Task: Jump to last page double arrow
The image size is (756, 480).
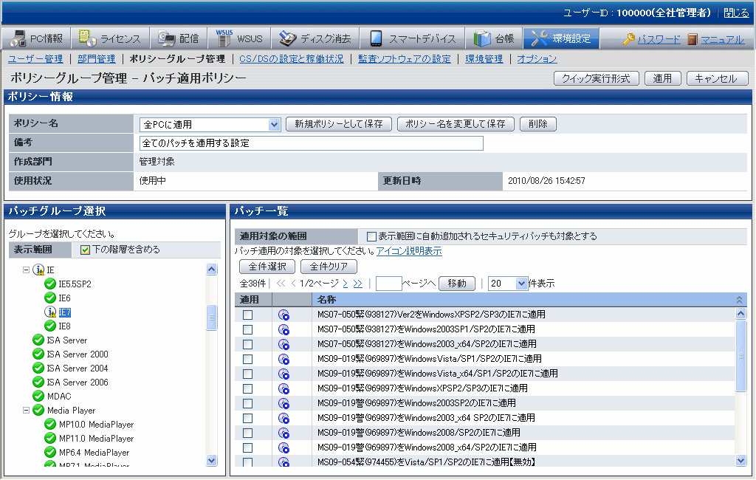Action: point(358,283)
